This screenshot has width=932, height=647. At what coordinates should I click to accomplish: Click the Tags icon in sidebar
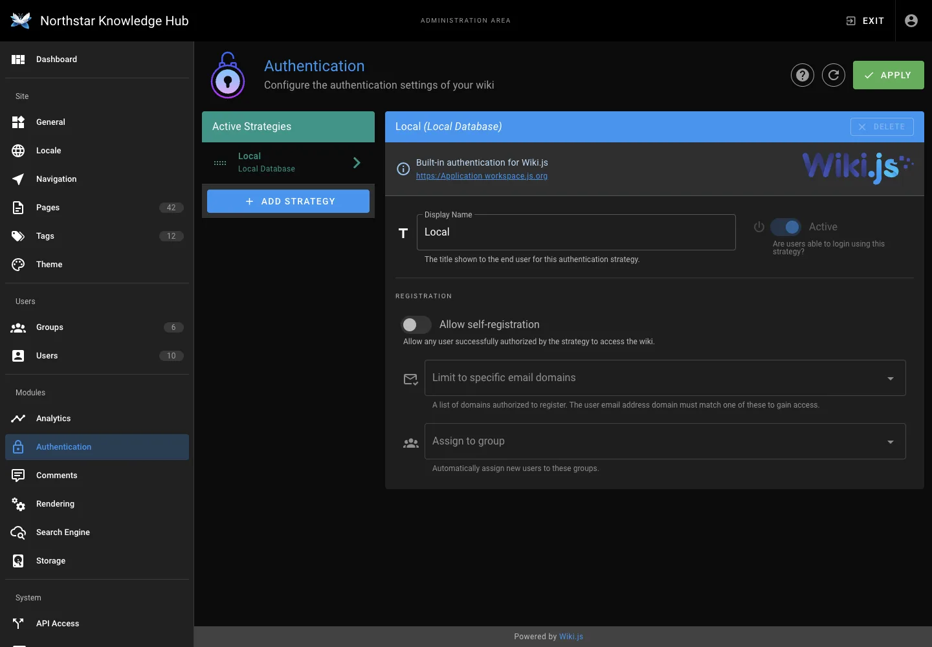click(x=18, y=236)
